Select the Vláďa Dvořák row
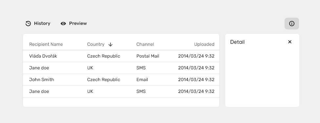Screen dimensions: 320x123 (x=121, y=56)
